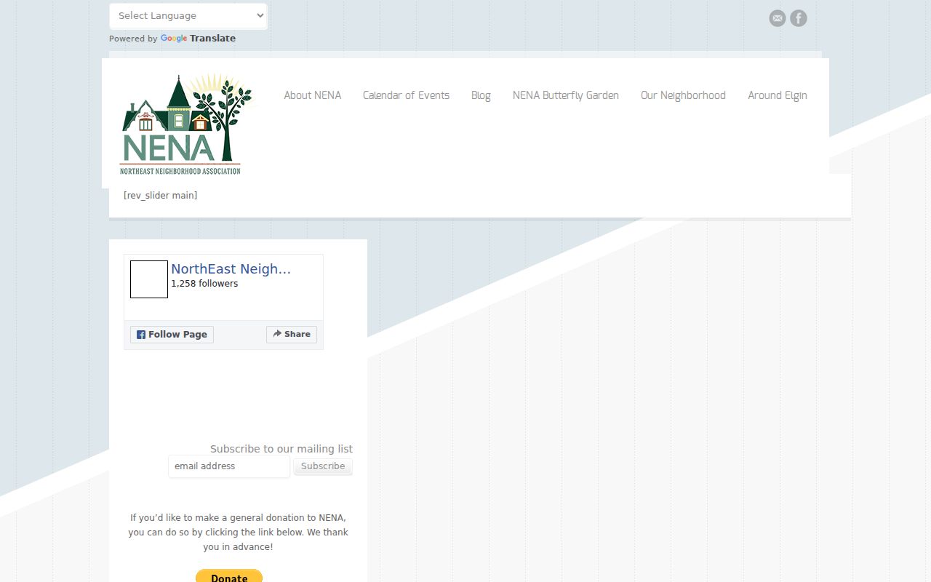Open the Facebook icon link
This screenshot has width=931, height=582.
tap(799, 18)
